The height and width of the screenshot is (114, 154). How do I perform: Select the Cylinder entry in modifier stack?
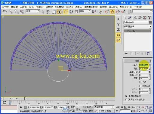click(x=137, y=31)
